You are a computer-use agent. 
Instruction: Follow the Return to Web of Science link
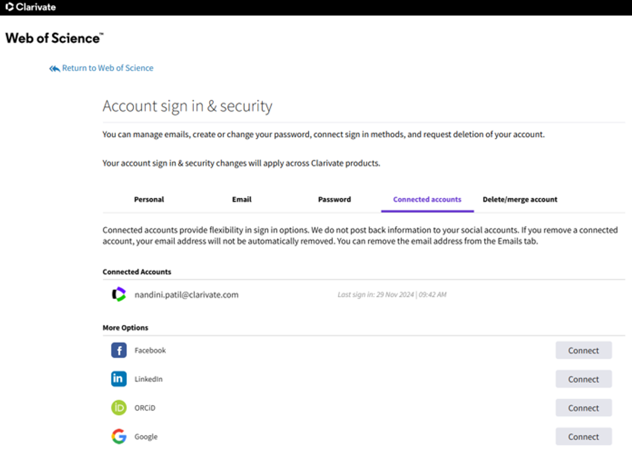coord(107,68)
